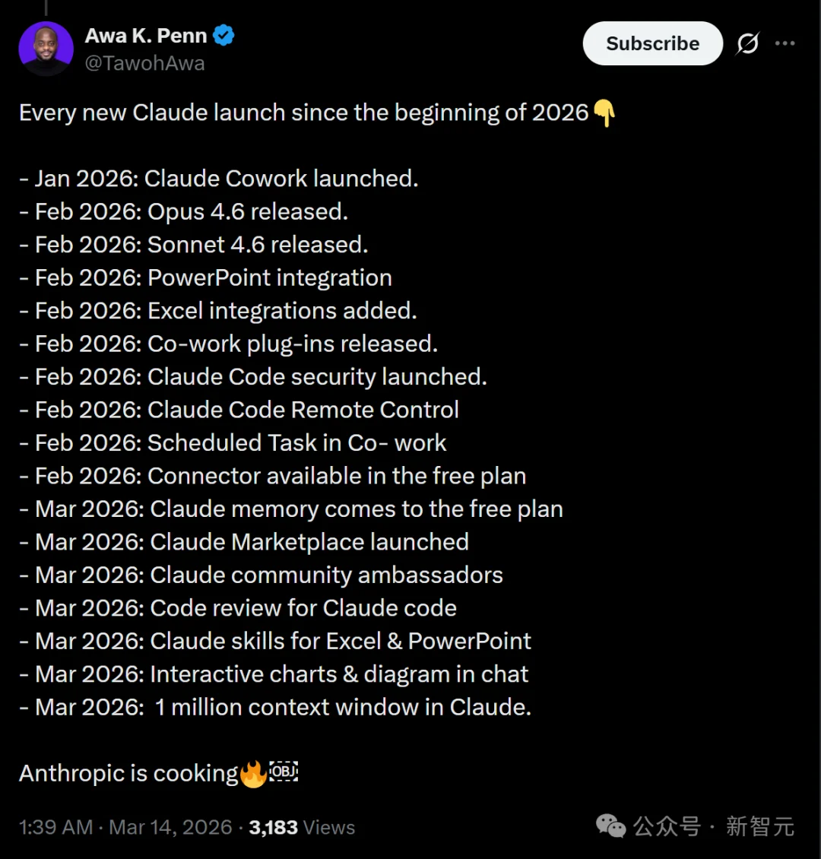
Task: Open Grok analysis for this post
Action: pyautogui.click(x=747, y=43)
